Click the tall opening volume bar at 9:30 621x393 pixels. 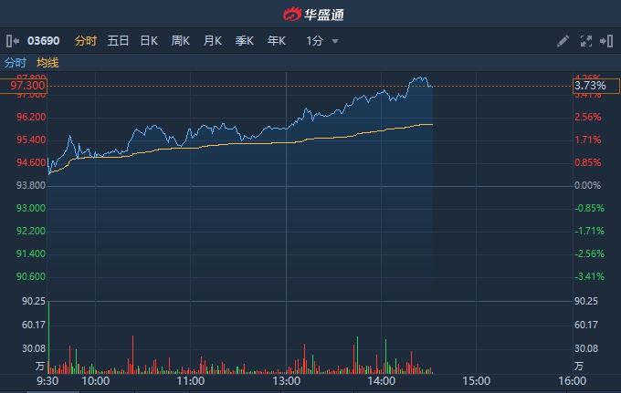48,336
